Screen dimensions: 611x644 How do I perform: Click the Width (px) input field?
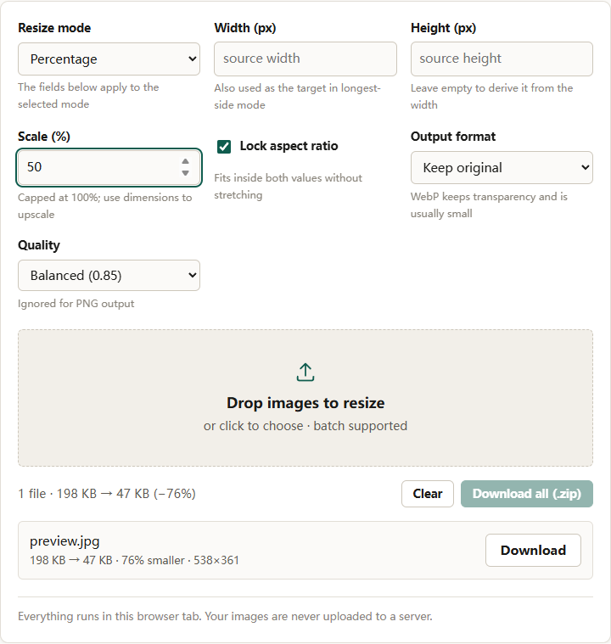305,59
